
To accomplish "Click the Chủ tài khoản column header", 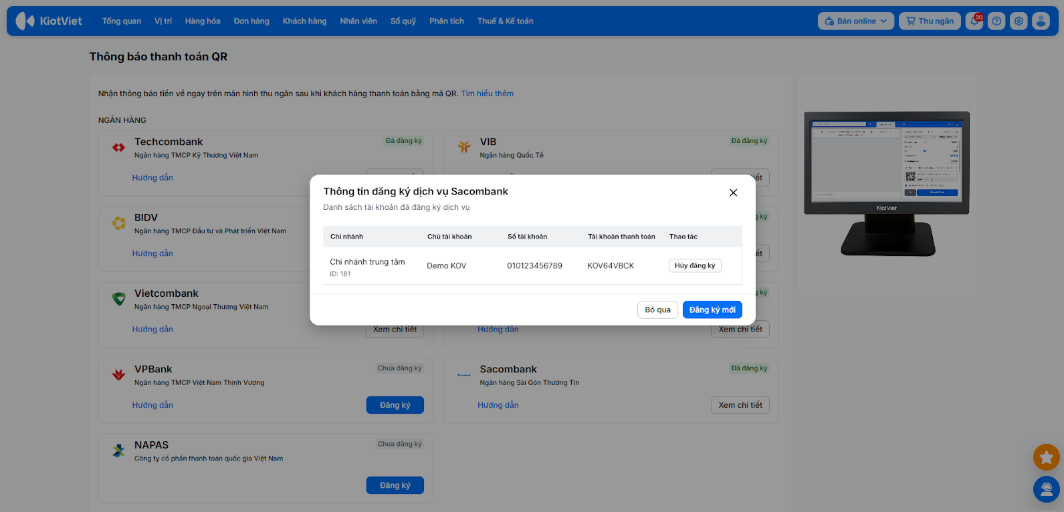I will coord(449,237).
